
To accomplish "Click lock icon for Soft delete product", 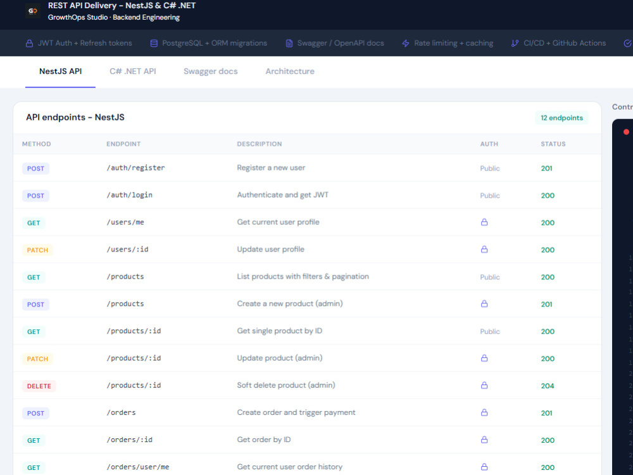I will pos(484,385).
